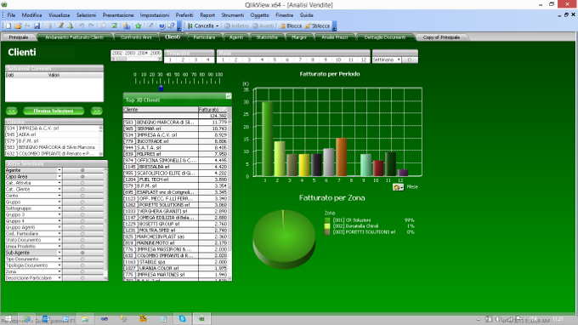
Task: Click the back arrows button
Action: (x=12, y=111)
